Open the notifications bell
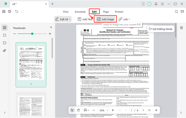Viewport: 186px width, 118px height. click(156, 4)
